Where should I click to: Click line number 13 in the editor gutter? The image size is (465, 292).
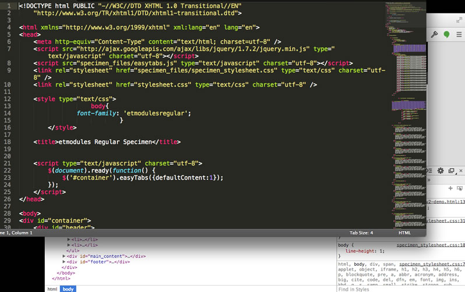click(x=7, y=106)
